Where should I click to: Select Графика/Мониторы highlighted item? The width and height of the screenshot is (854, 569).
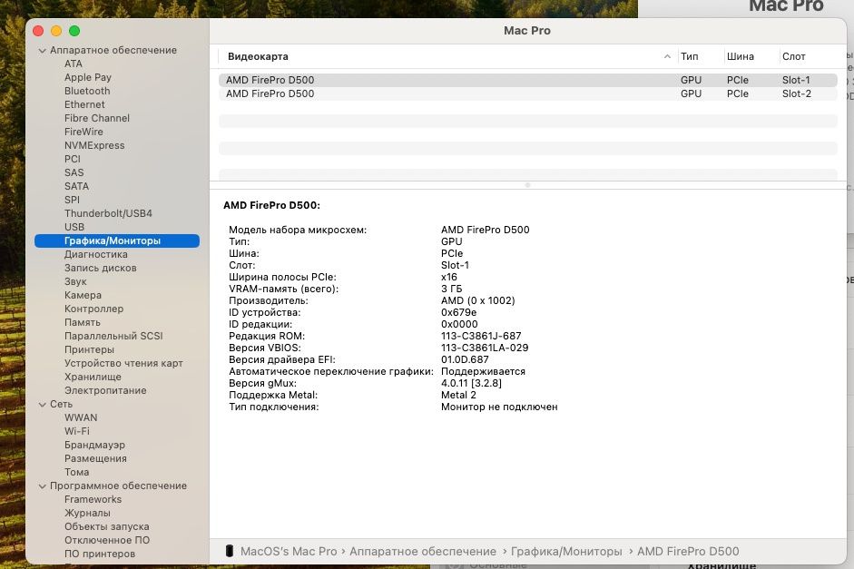(x=117, y=240)
